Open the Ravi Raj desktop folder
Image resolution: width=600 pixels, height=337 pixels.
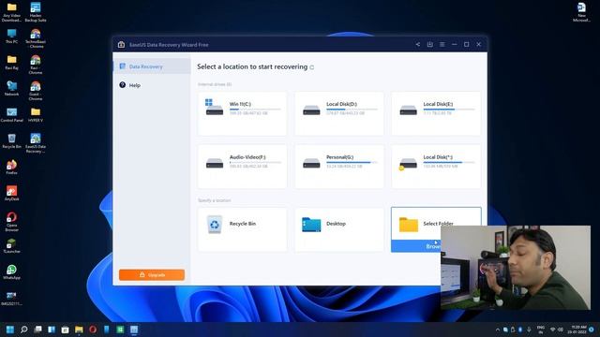tap(11, 63)
